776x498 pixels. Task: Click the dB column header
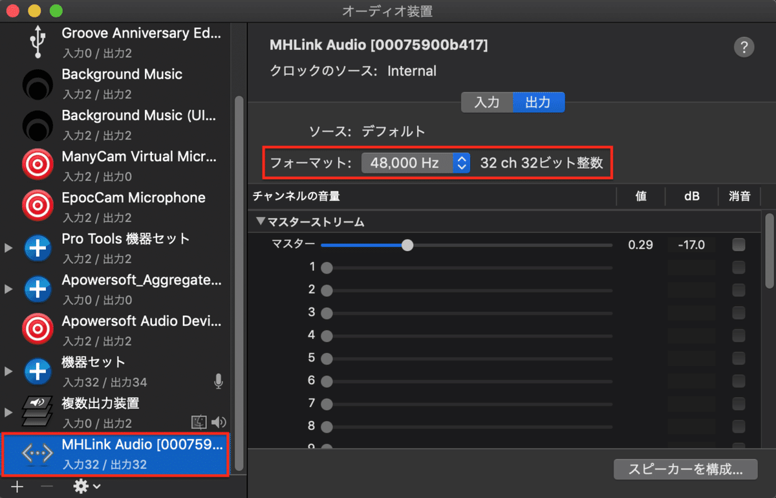pos(691,197)
